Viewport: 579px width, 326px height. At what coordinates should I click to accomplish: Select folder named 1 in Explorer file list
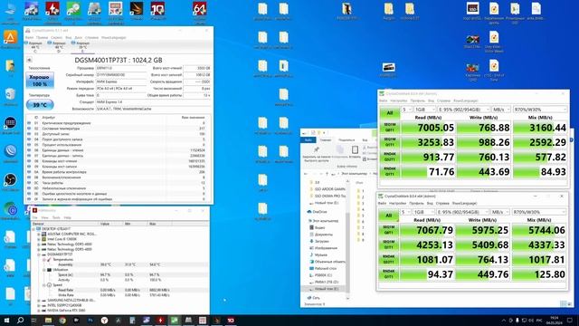[363, 191]
